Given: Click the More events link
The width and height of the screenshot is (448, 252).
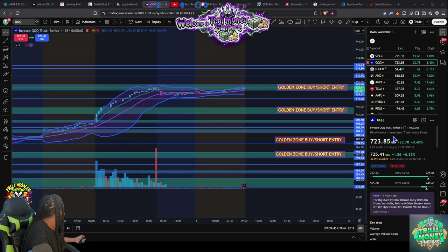Looking at the screenshot, I should 380,212.
